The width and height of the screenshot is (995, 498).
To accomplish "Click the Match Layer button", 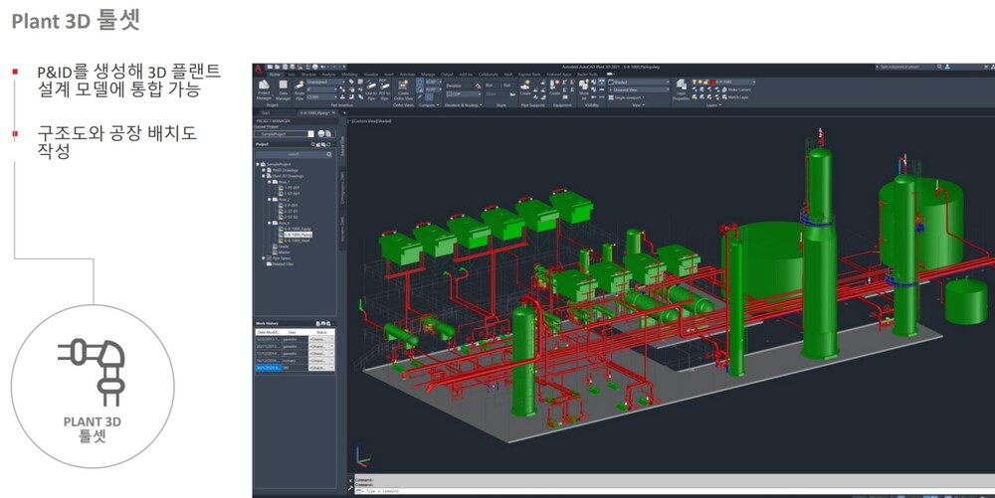I will tap(736, 97).
